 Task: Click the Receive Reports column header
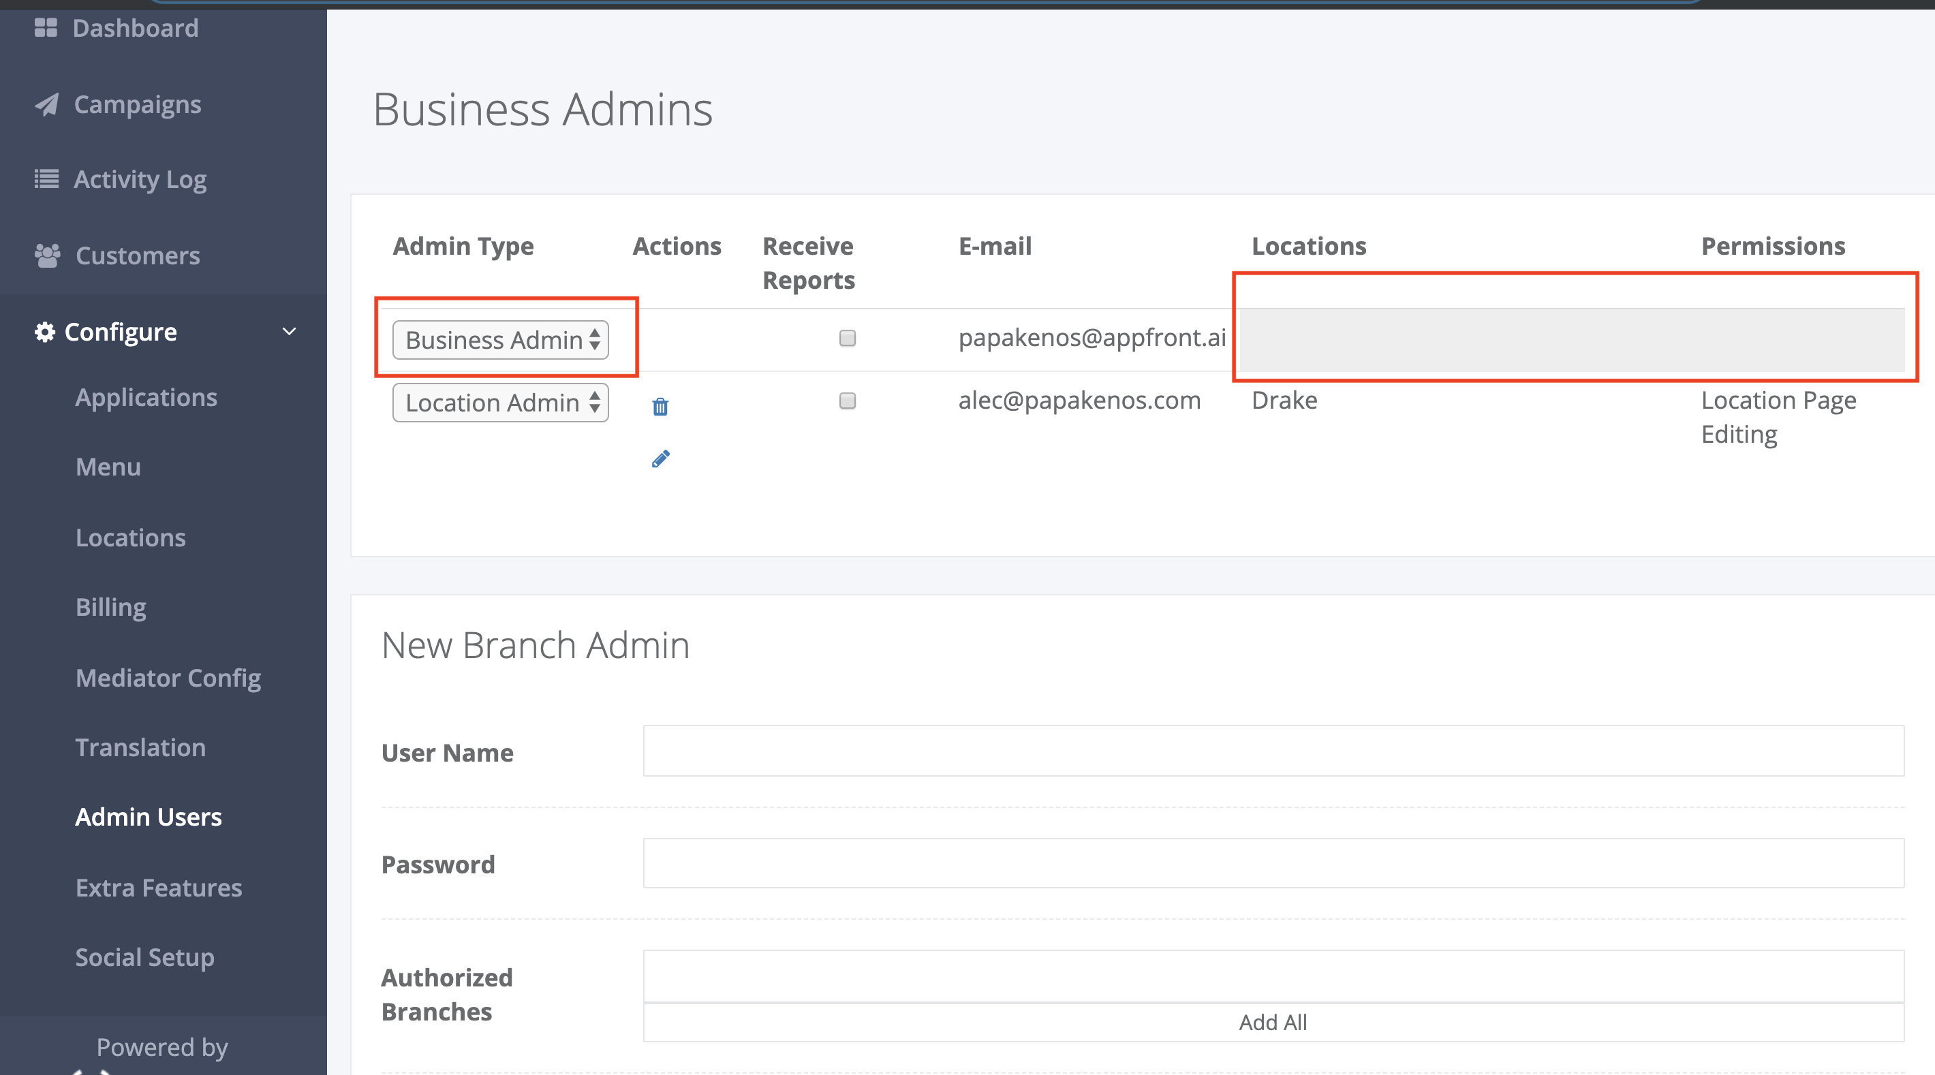[x=809, y=263]
